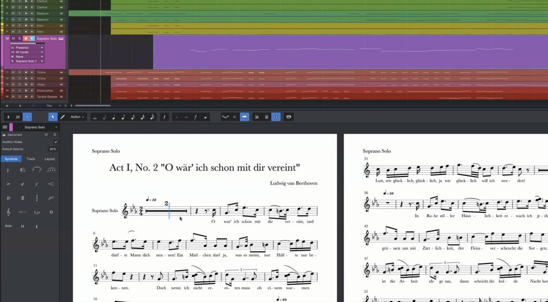Image resolution: width=548 pixels, height=302 pixels.
Task: Select the Lyr lyrics symbol
Action: pyautogui.click(x=37, y=212)
